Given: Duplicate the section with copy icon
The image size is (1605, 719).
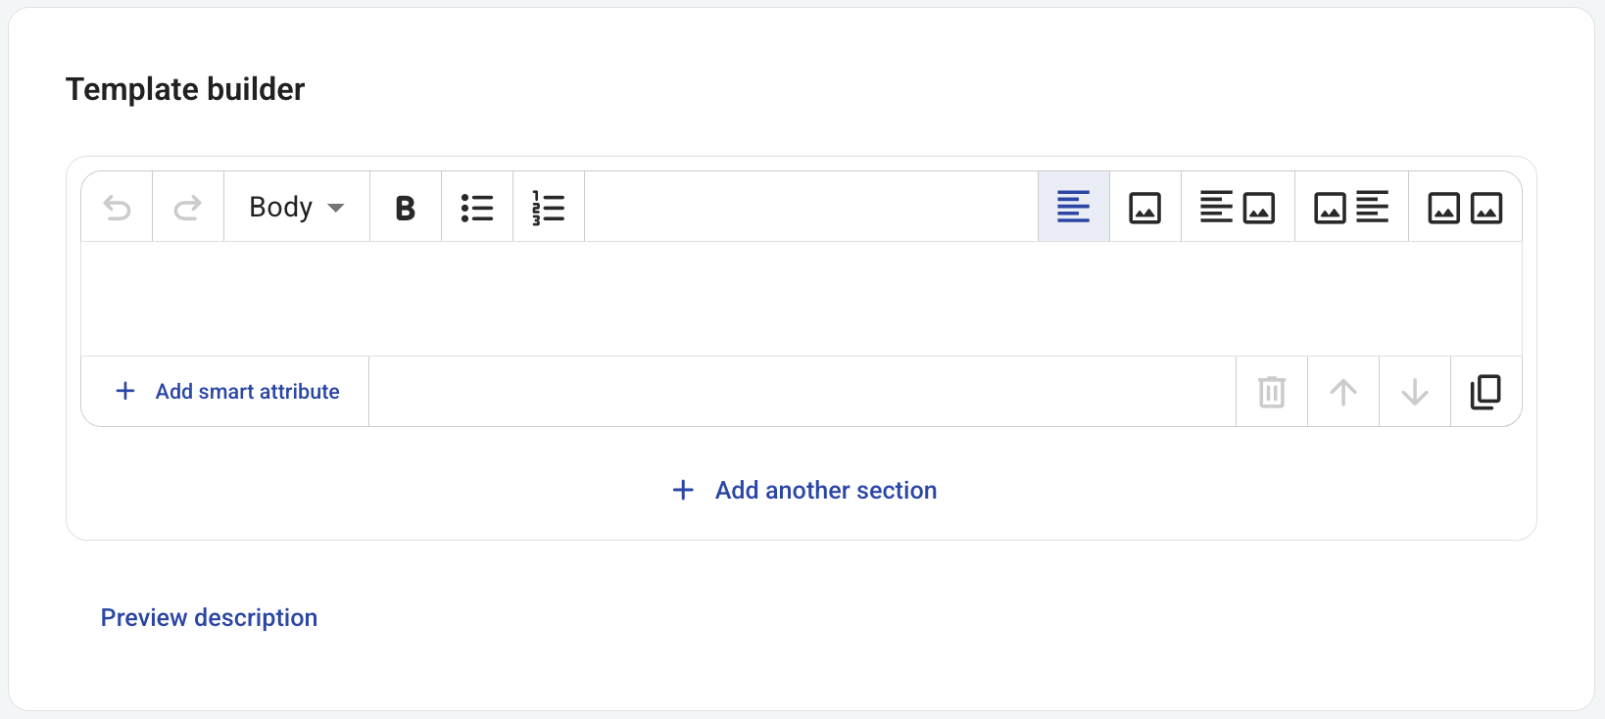Looking at the screenshot, I should 1485,392.
